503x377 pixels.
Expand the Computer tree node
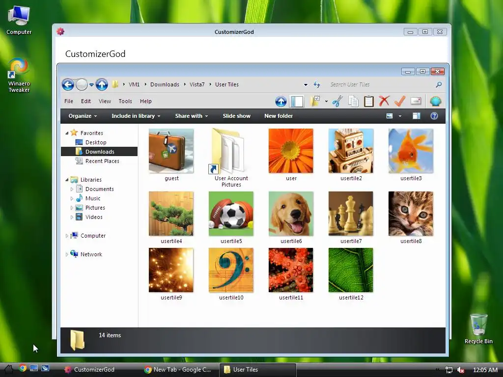point(67,236)
